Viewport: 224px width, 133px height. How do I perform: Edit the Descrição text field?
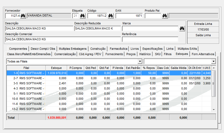point(39,28)
